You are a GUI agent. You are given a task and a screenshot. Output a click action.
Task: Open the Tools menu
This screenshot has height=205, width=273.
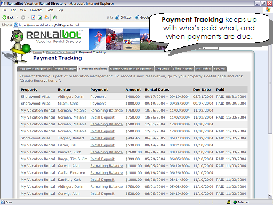(x=50, y=10)
